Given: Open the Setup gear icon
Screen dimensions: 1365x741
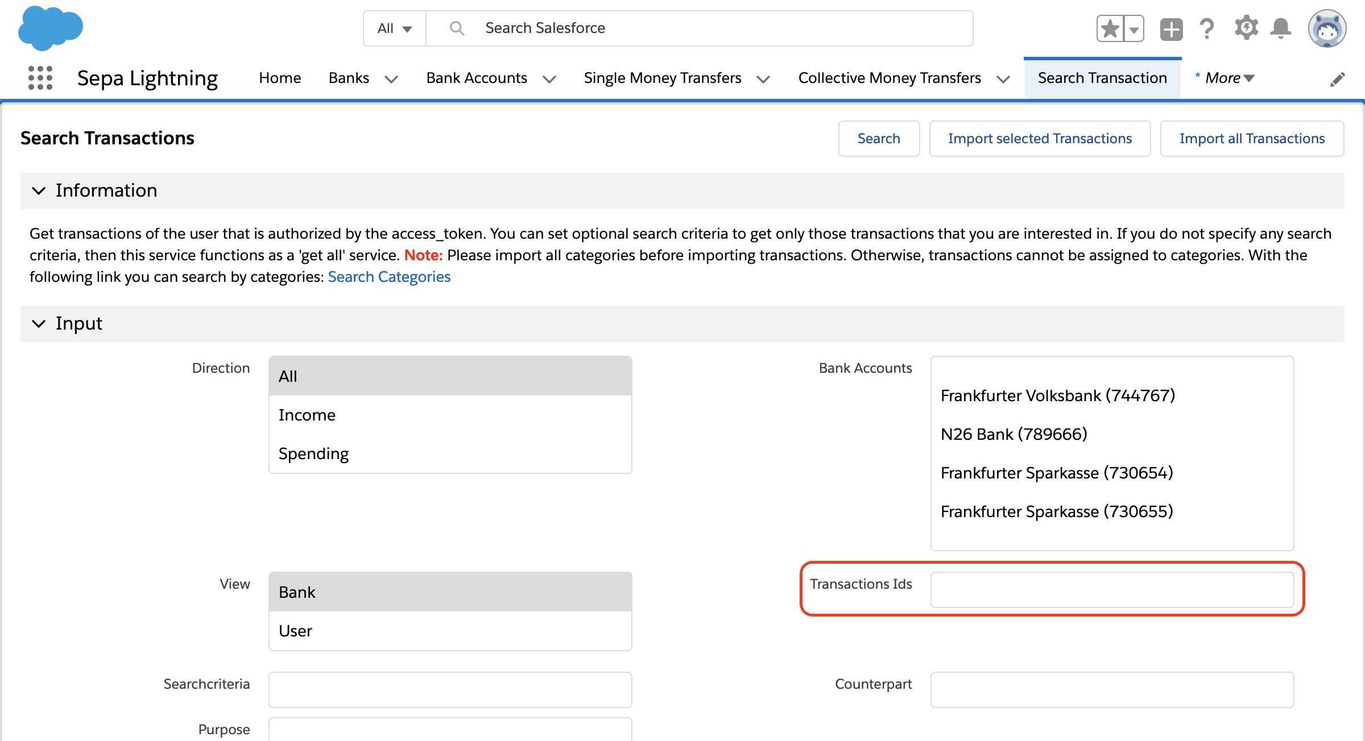Looking at the screenshot, I should (1246, 28).
